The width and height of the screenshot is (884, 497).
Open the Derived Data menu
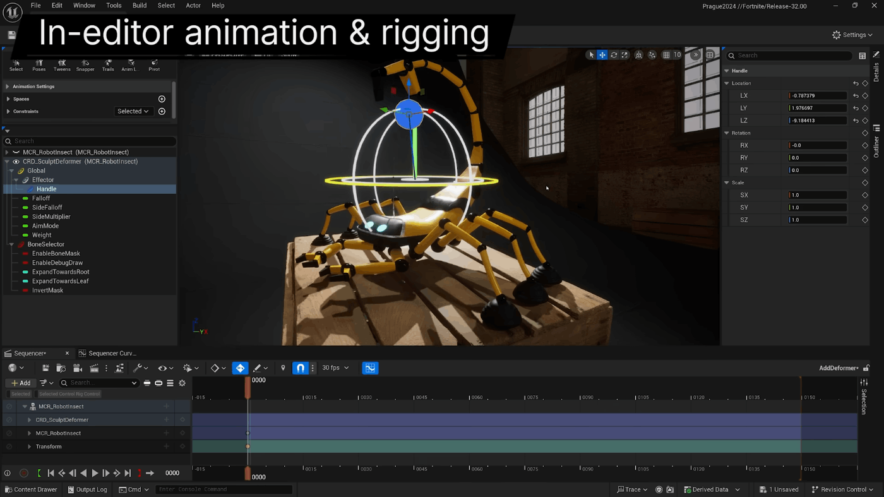tap(712, 489)
